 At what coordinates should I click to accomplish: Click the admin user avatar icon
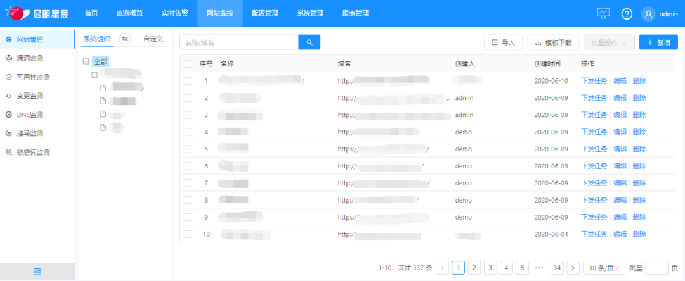pyautogui.click(x=648, y=14)
